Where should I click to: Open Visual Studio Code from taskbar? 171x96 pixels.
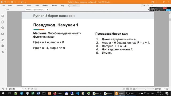(x=77, y=93)
